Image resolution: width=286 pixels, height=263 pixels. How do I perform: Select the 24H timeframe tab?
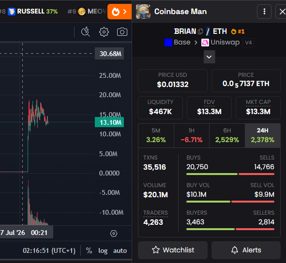coord(263,135)
